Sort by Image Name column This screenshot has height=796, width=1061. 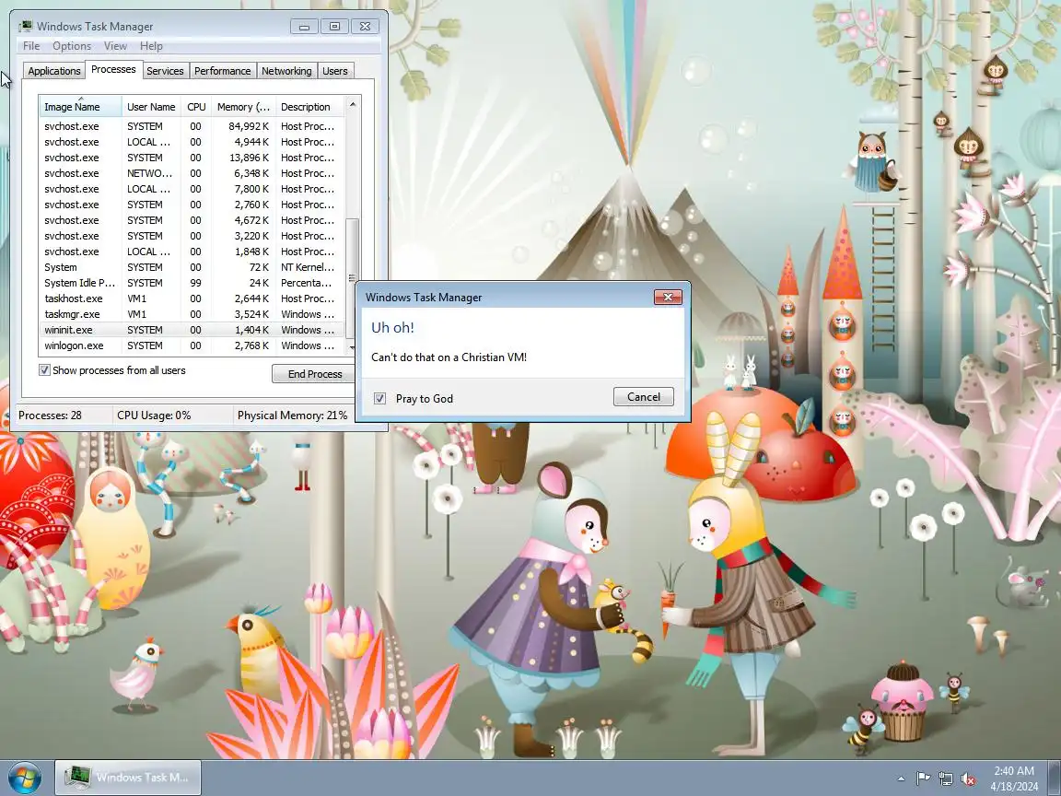[x=80, y=106]
